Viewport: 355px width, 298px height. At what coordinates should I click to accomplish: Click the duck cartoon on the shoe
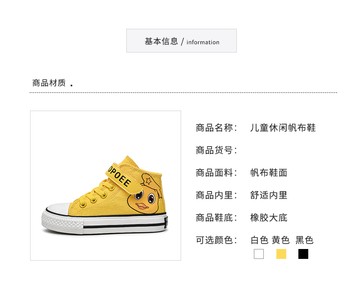click(145, 194)
